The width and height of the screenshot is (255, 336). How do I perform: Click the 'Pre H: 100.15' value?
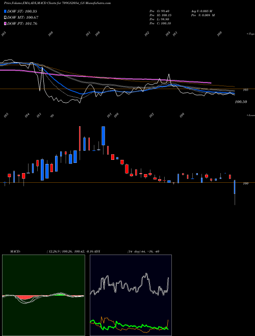161,15
